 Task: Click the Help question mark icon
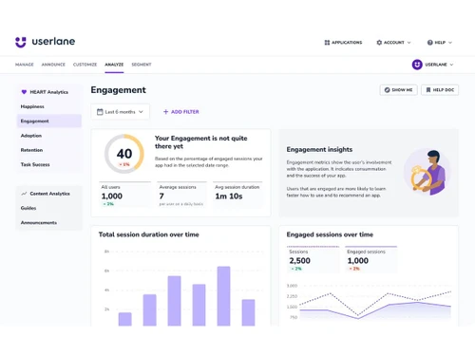429,43
